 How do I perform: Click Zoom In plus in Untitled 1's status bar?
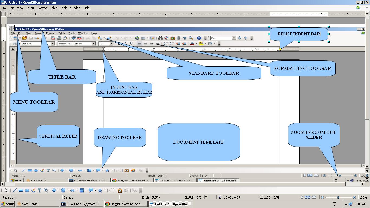coord(355,197)
